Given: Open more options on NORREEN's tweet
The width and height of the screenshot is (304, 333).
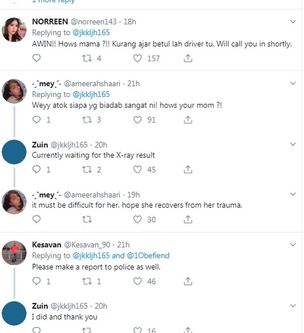Looking at the screenshot, I should [293, 21].
